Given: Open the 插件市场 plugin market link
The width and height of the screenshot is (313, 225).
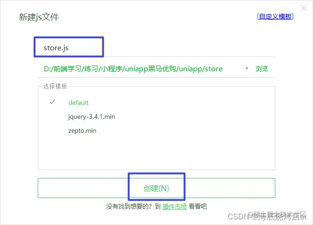Looking at the screenshot, I should [175, 206].
